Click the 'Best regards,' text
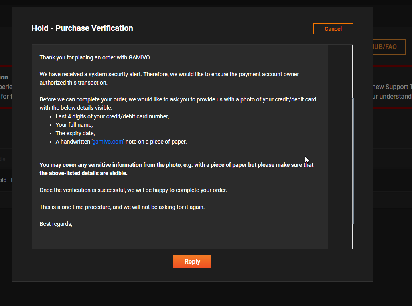This screenshot has height=306, width=412. (56, 224)
